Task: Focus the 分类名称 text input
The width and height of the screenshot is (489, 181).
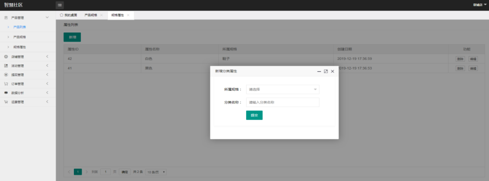Action: pos(282,102)
